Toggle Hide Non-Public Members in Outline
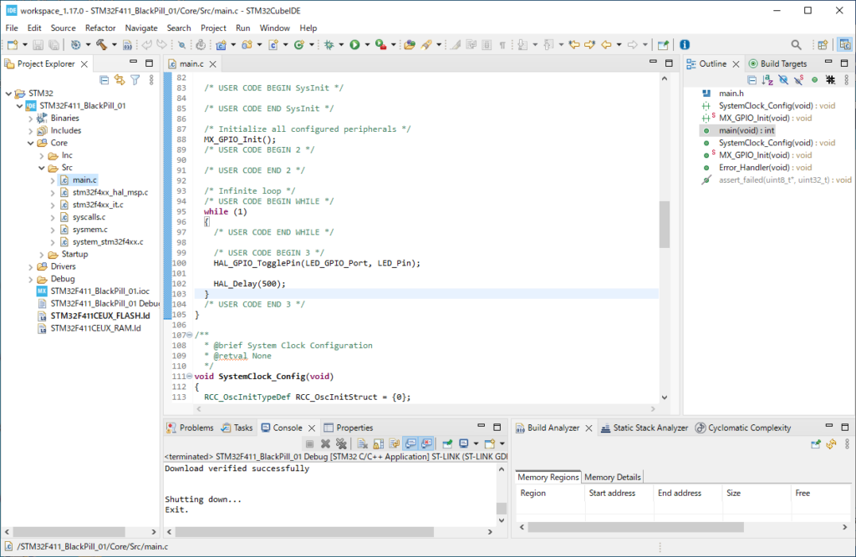856x557 pixels. (814, 80)
